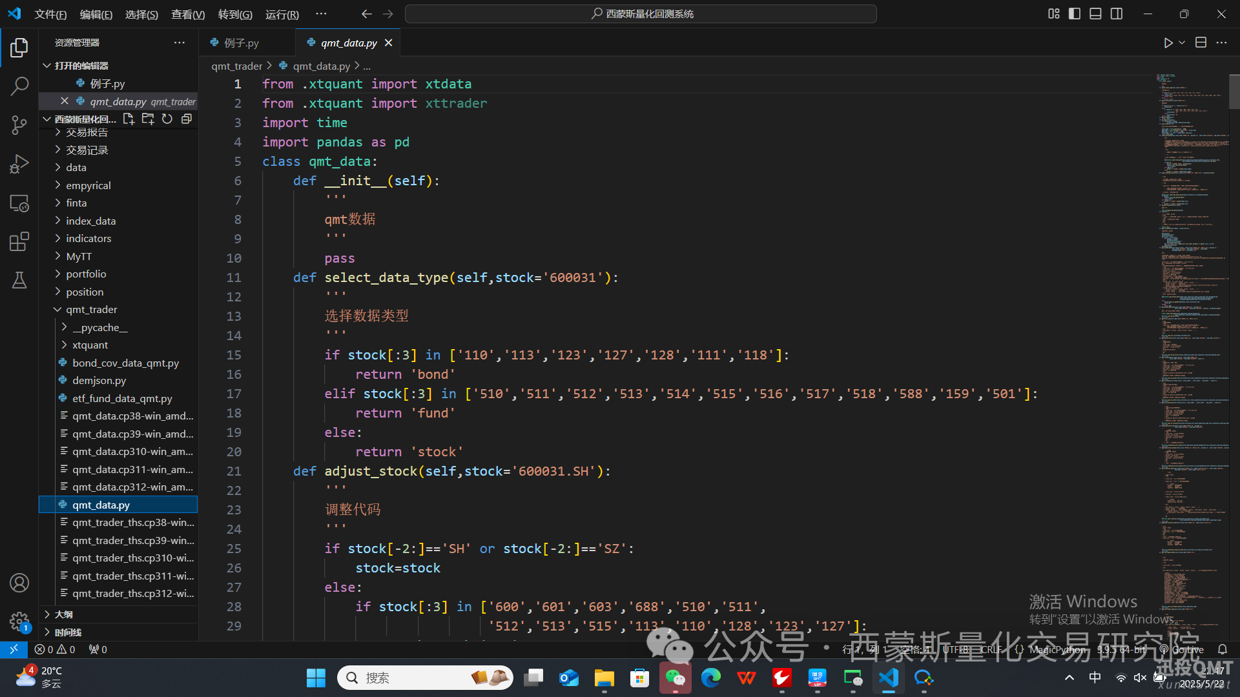This screenshot has width=1240, height=697.
Task: Open the Manage gear menu
Action: pyautogui.click(x=19, y=621)
